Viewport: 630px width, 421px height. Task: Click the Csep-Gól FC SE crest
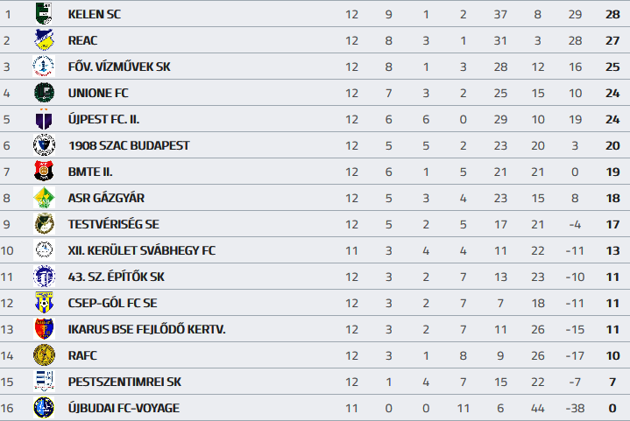click(44, 303)
